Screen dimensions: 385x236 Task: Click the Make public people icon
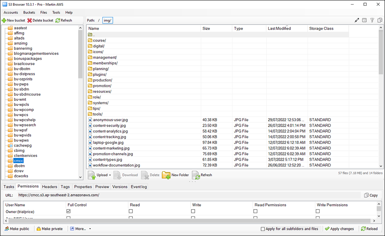pyautogui.click(x=7, y=229)
